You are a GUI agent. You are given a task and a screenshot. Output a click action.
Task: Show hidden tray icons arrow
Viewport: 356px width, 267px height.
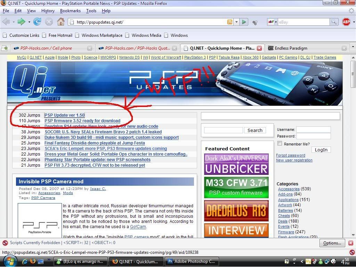pyautogui.click(x=302, y=261)
